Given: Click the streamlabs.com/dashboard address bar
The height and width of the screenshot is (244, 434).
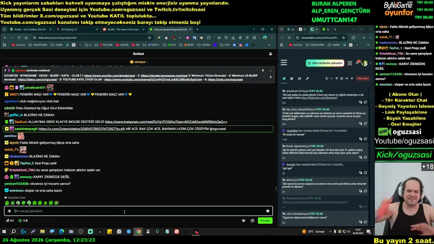Looking at the screenshot, I should (320, 38).
